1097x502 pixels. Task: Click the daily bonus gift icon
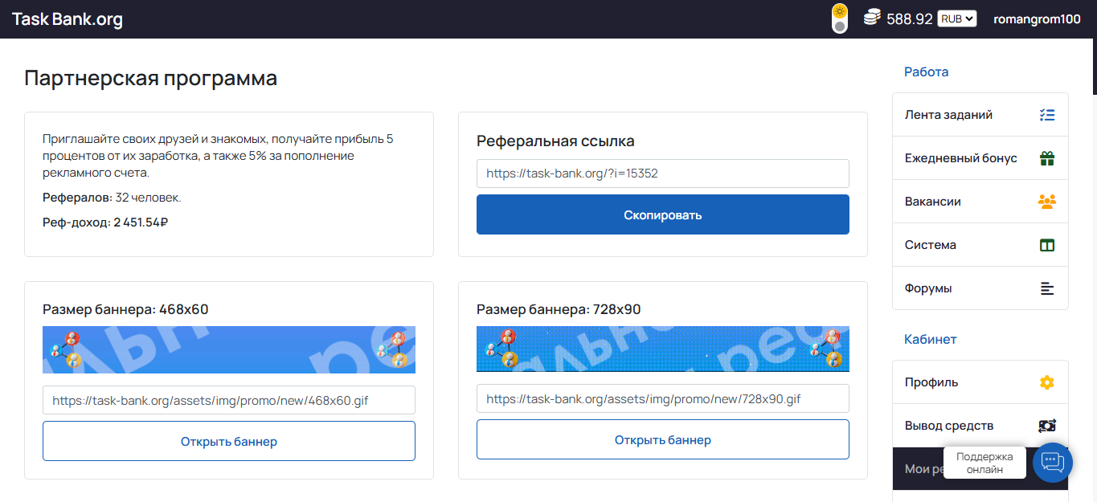pos(1046,158)
